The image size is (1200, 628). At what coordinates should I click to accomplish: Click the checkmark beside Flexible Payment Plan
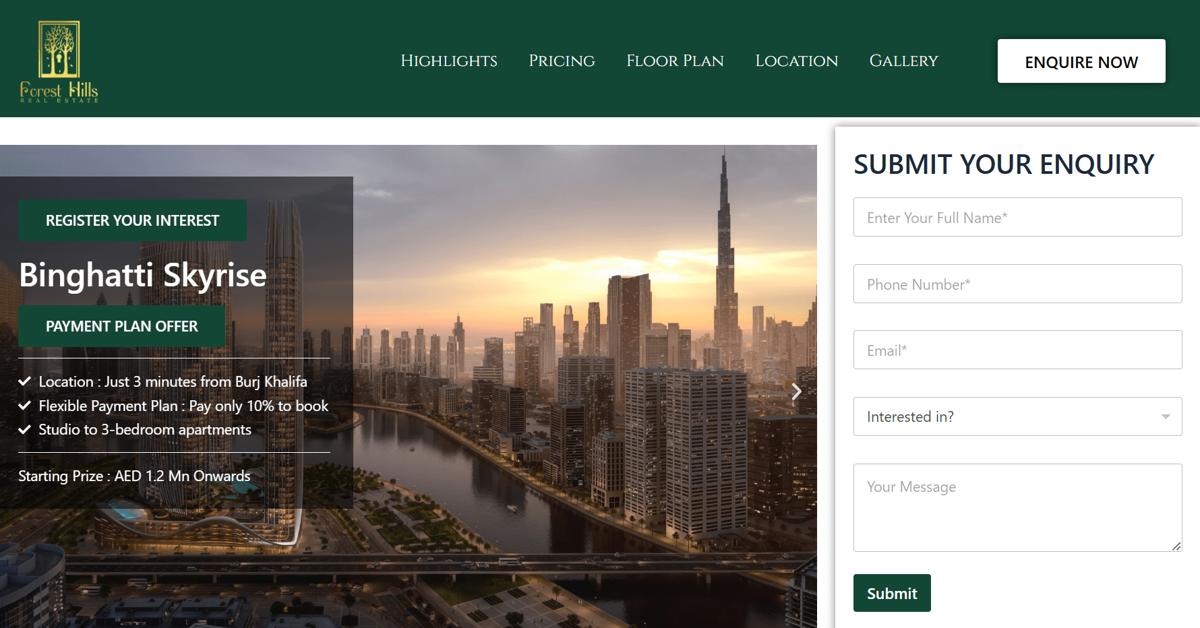coord(25,406)
